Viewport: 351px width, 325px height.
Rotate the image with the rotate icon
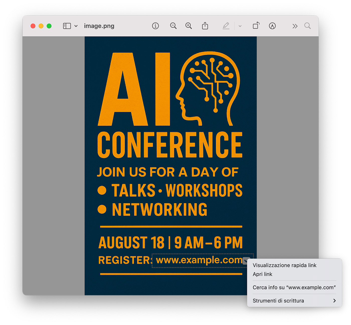[x=256, y=26]
